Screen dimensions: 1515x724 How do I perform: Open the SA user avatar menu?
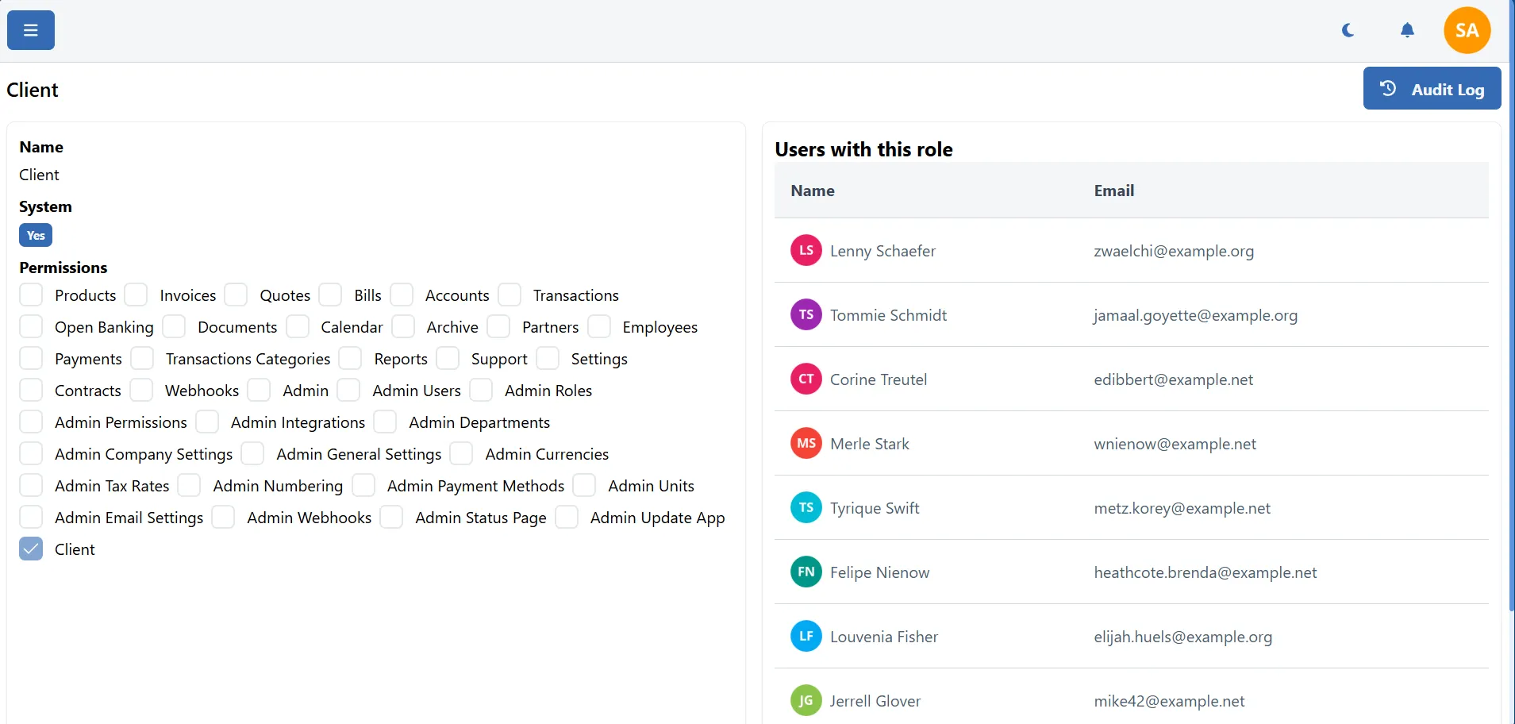pyautogui.click(x=1467, y=30)
